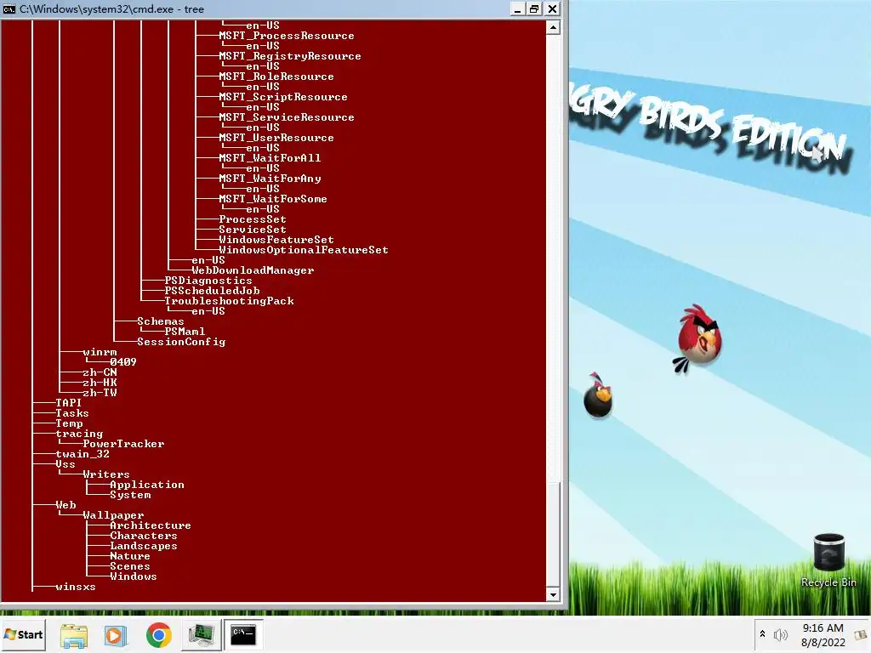Open the cmd window system menu icon
871x653 pixels.
coord(9,9)
